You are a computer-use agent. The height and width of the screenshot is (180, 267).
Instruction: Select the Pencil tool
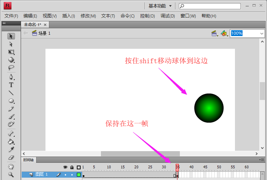click(11, 109)
